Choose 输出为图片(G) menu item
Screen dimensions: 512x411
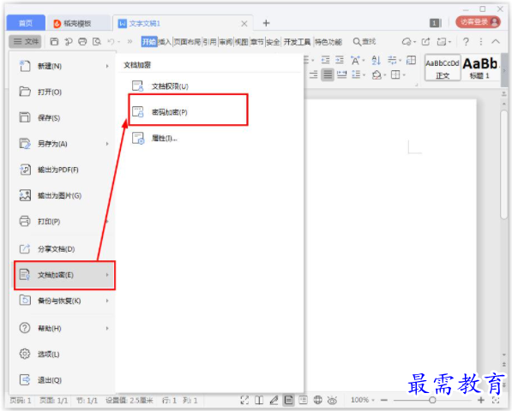click(x=63, y=195)
